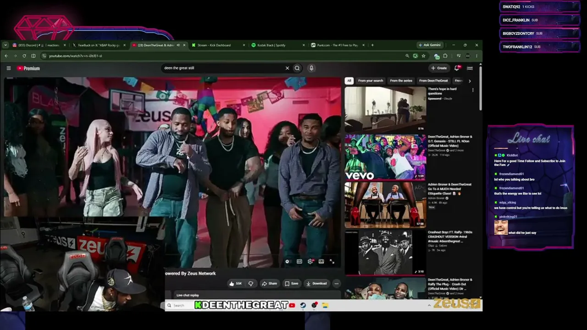Switch to the Discord browser tab
The height and width of the screenshot is (330, 587).
click(x=39, y=45)
